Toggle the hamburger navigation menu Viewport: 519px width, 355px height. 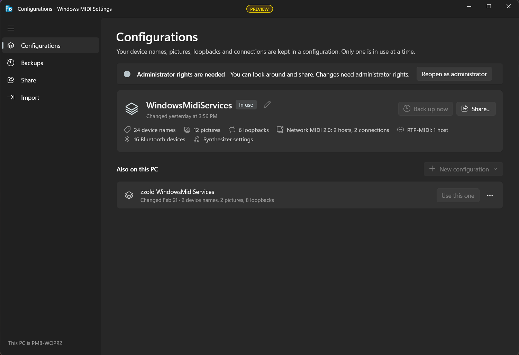point(11,28)
